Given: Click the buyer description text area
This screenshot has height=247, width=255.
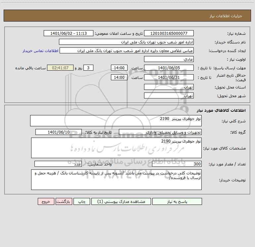Looking at the screenshot, I should pos(116,180).
